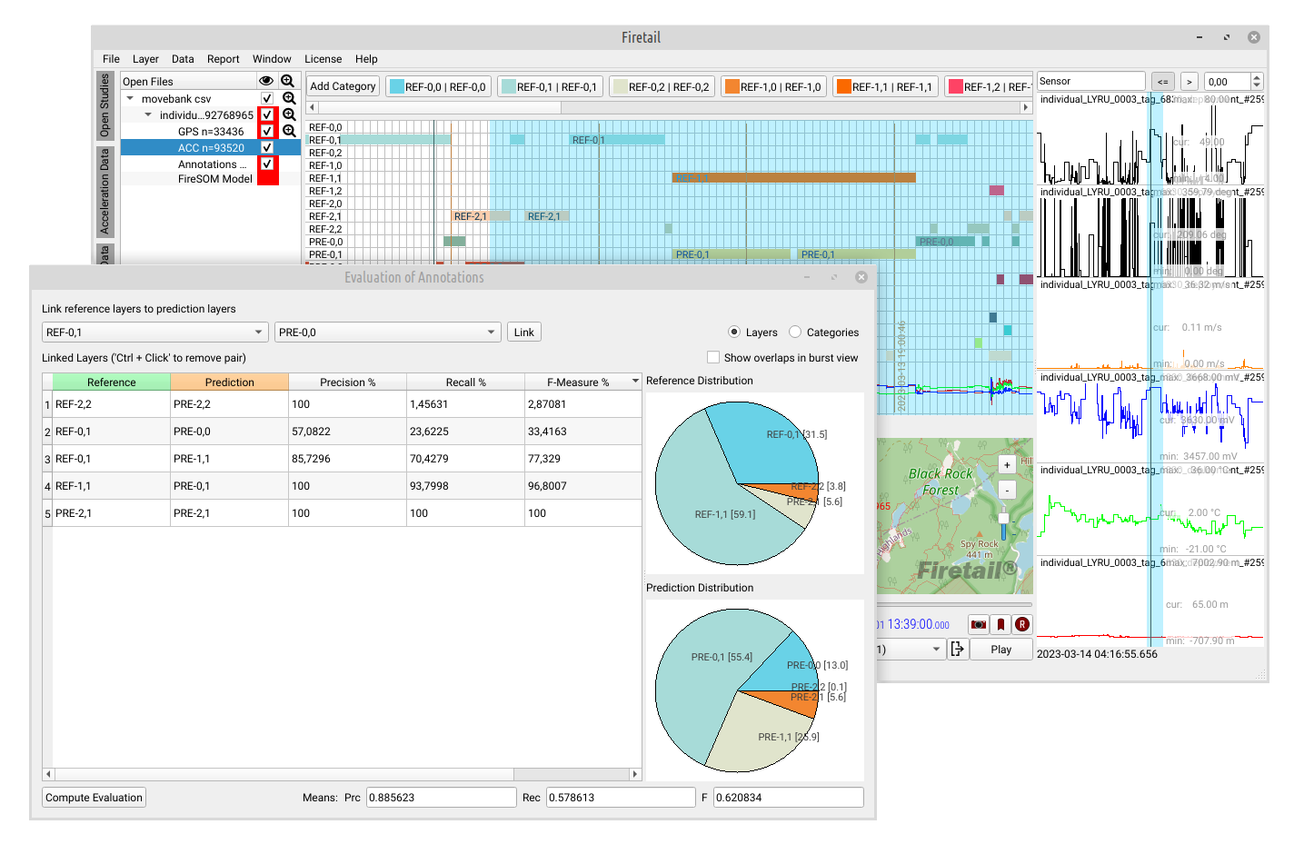
Task: Open the Report menu
Action: [223, 59]
